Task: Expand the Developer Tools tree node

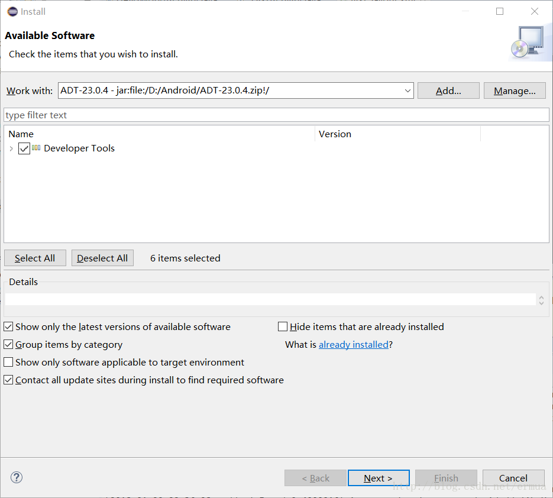Action: coord(11,148)
